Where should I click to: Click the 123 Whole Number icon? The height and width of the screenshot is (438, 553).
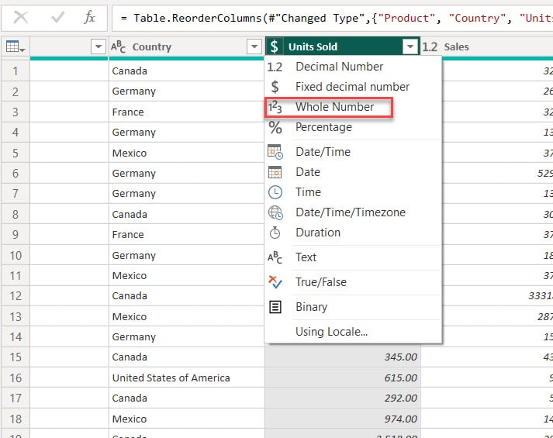(275, 107)
